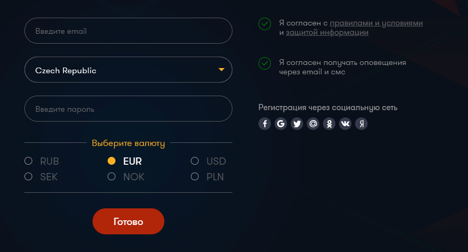This screenshot has height=252, width=468.
Task: Open the правилами и условиями link
Action: [x=376, y=23]
